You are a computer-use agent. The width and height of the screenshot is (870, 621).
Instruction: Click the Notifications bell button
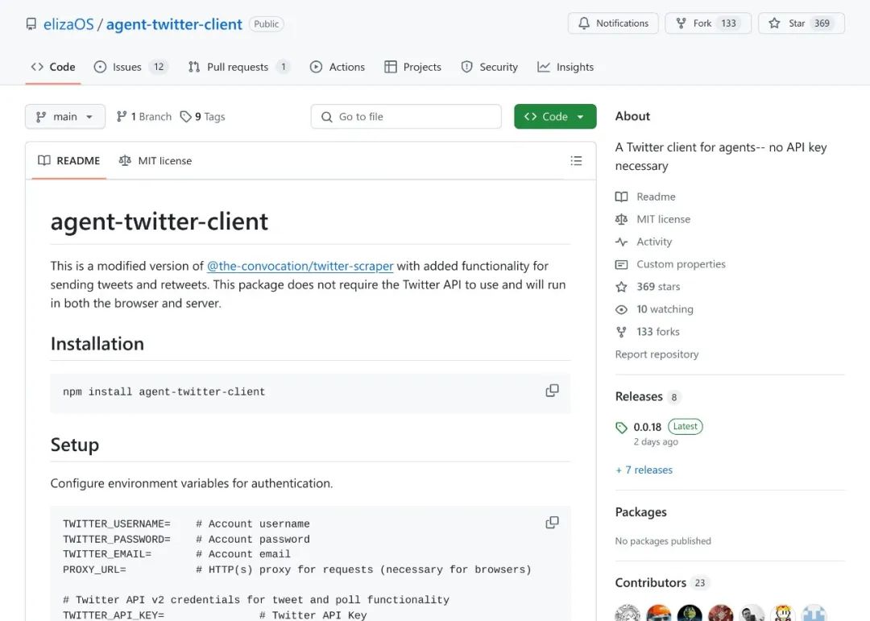613,23
